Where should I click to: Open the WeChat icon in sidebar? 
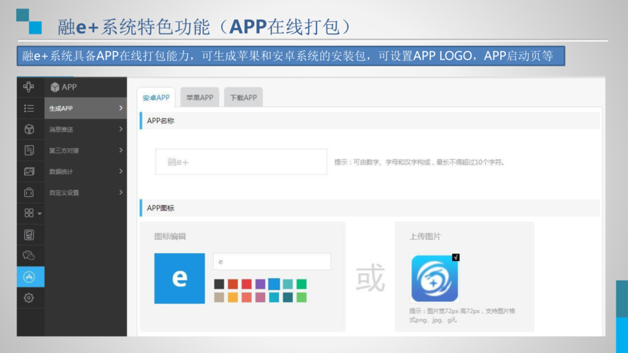(29, 255)
